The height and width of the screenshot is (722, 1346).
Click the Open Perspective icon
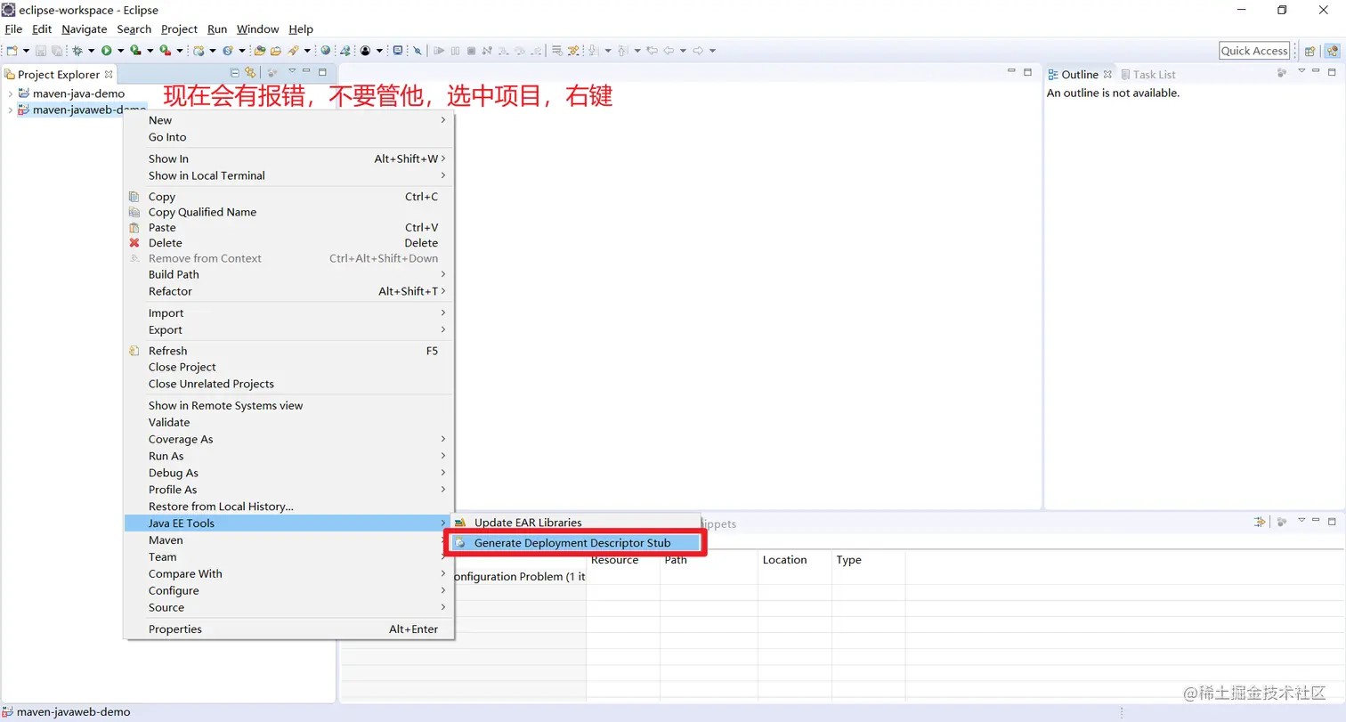pos(1310,51)
